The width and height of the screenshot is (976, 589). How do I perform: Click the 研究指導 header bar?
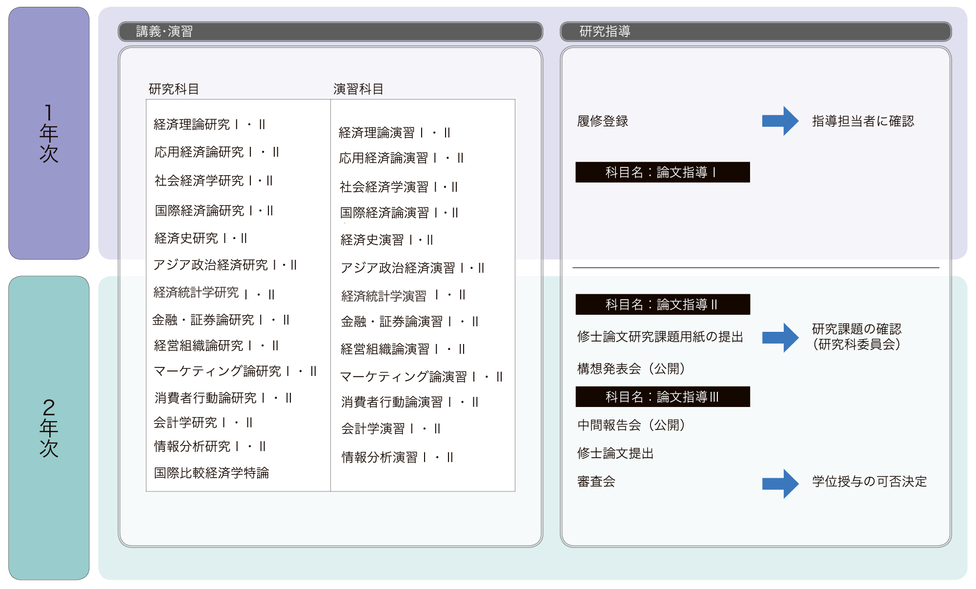click(x=755, y=32)
